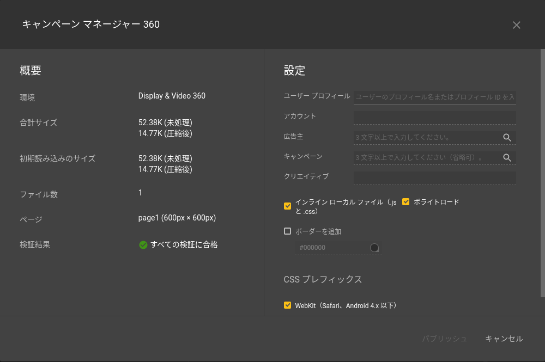Click the キャンセル button
545x362 pixels.
tap(504, 339)
